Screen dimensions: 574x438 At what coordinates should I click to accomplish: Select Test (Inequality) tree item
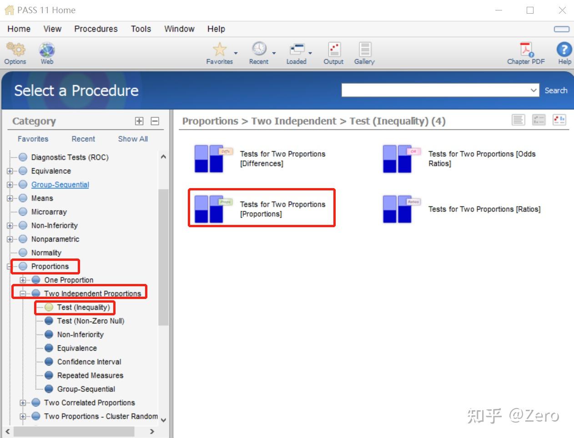tap(83, 308)
